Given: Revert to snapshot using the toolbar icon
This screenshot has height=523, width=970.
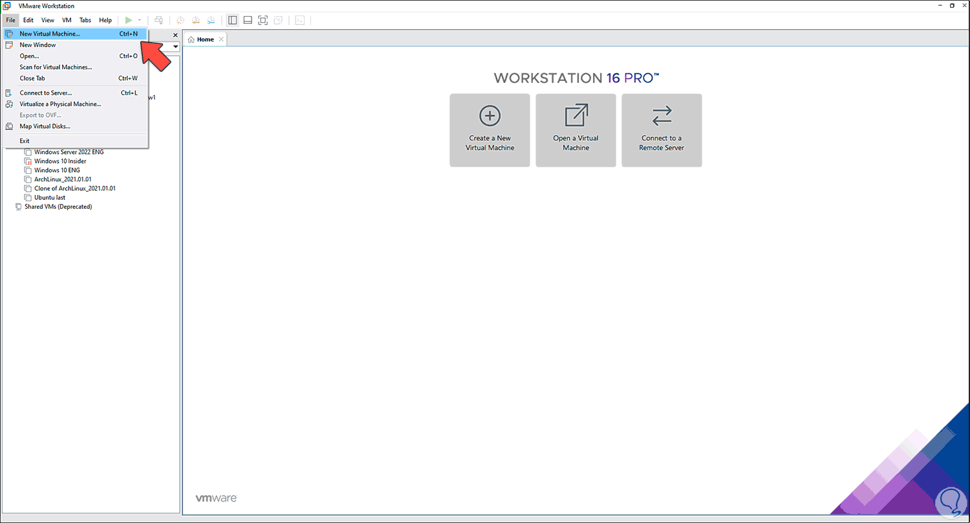Looking at the screenshot, I should (195, 20).
